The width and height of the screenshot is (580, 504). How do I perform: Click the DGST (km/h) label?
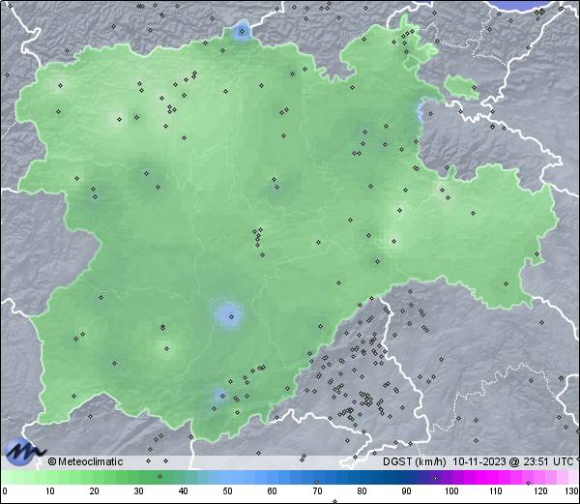[x=414, y=461]
